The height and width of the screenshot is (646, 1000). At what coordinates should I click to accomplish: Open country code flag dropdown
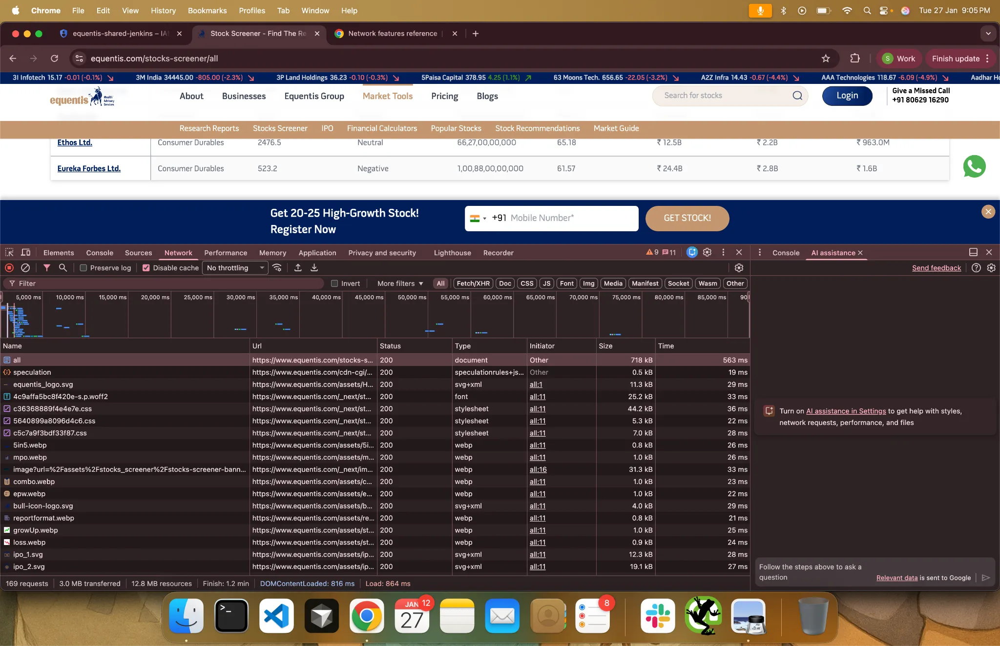tap(478, 218)
